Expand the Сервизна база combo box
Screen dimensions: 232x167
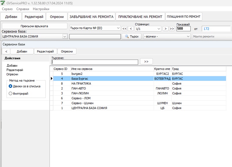(65, 37)
